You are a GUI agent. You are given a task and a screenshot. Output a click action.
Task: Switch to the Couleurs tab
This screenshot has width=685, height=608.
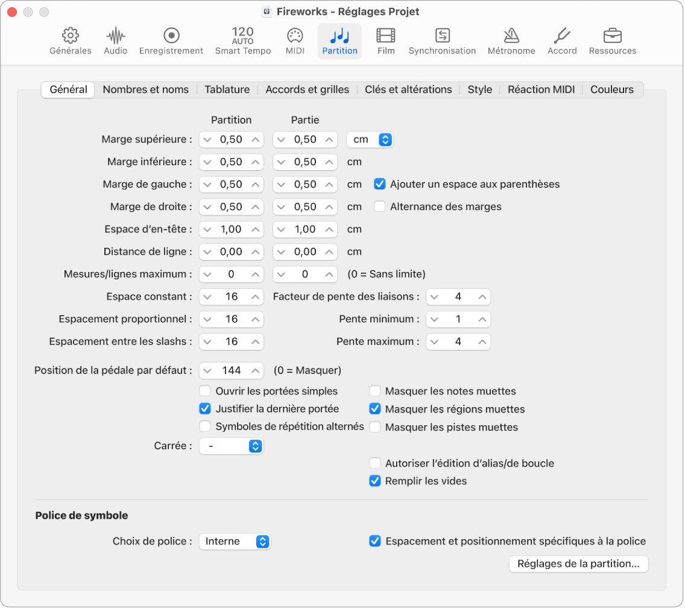tap(611, 90)
